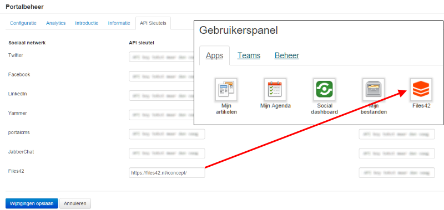This screenshot has width=444, height=210.
Task: Save changes with Wijzigingen opslaan button
Action: pyautogui.click(x=32, y=203)
